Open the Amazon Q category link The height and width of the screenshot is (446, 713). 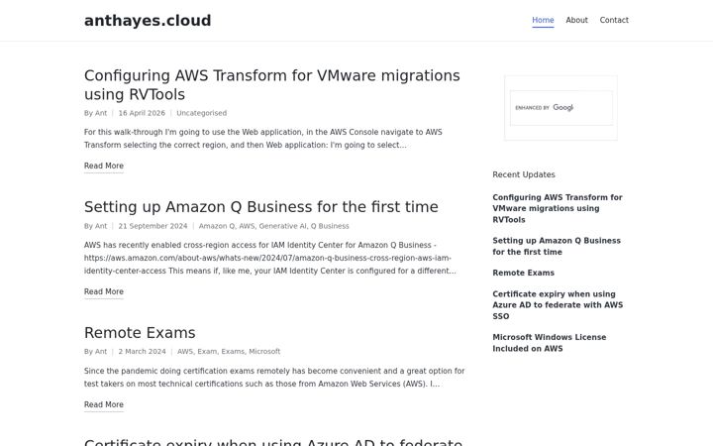217,226
